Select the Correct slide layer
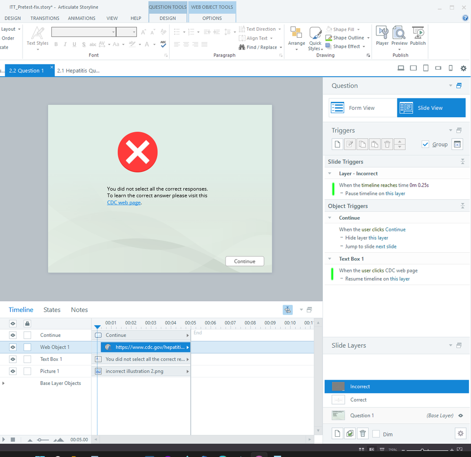Viewport: 471px width, 457px height. tap(358, 400)
